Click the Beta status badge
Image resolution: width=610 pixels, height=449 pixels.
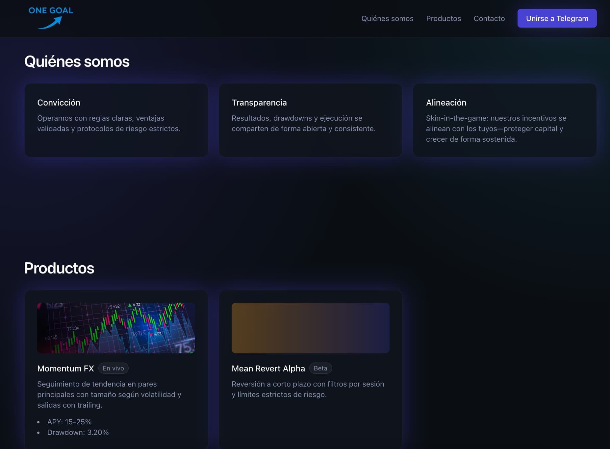[320, 368]
